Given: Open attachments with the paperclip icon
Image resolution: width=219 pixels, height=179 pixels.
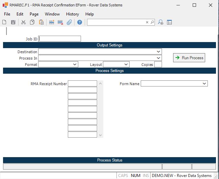Looking at the screenshot, I should click(x=69, y=22).
